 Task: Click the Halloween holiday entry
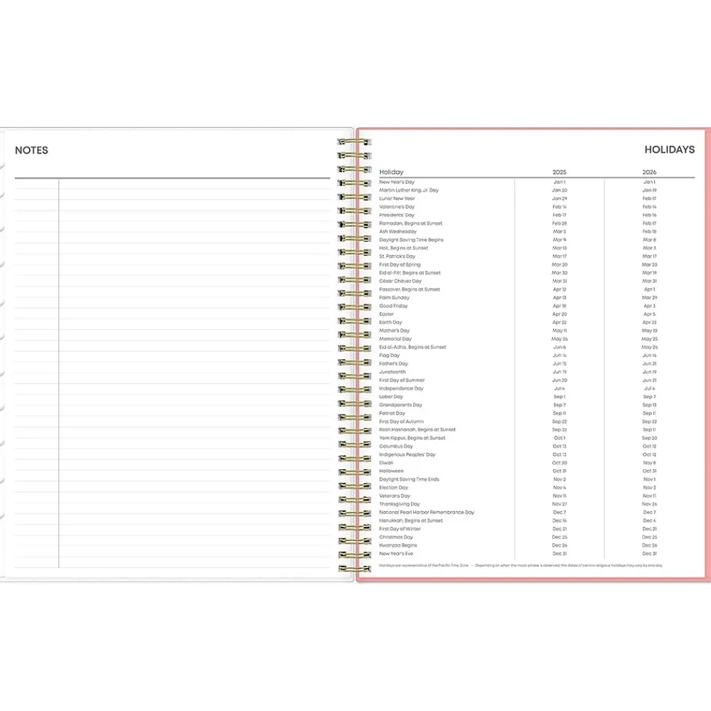point(391,471)
